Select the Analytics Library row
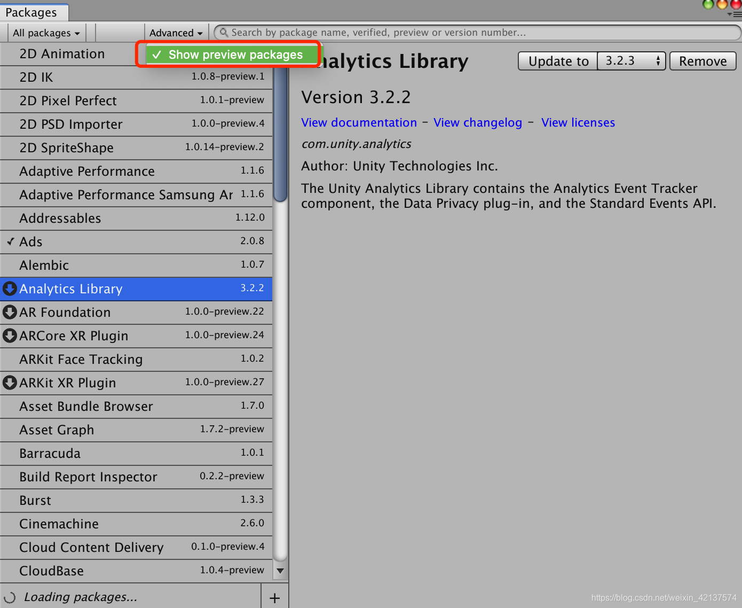Image resolution: width=742 pixels, height=608 pixels. tap(136, 289)
